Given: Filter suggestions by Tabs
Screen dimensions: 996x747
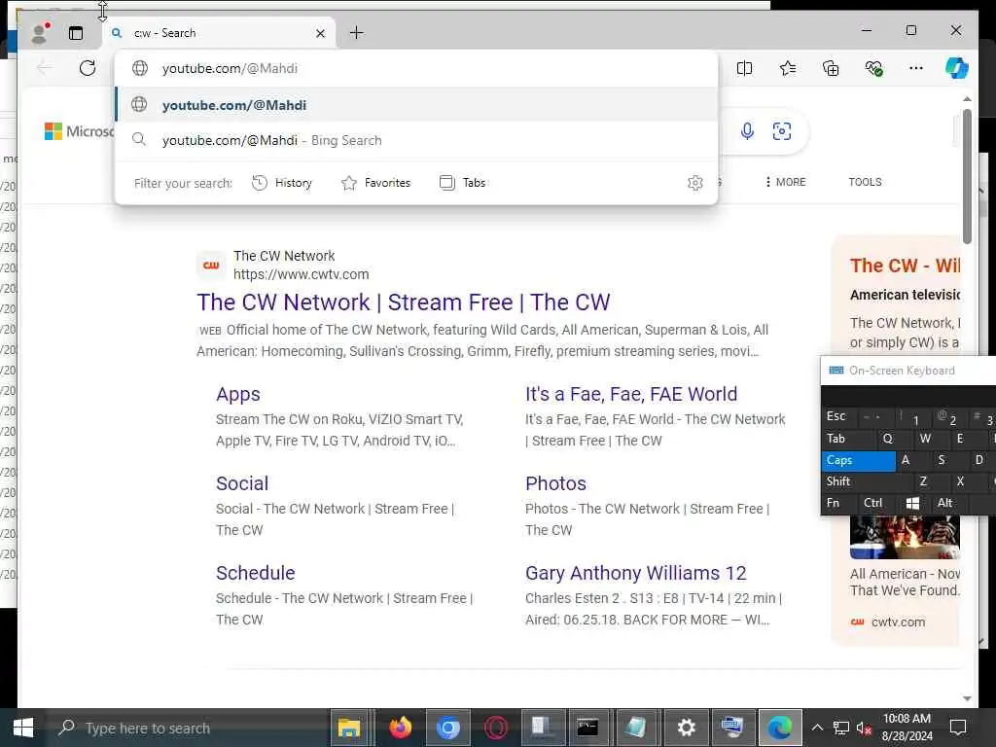Looking at the screenshot, I should [x=462, y=183].
